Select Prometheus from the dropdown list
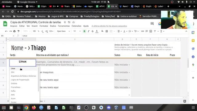Image resolution: width=197 pixels, height=111 pixels. coord(16,87)
